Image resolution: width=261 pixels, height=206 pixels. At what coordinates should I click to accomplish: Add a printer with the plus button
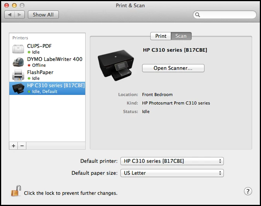click(x=14, y=146)
